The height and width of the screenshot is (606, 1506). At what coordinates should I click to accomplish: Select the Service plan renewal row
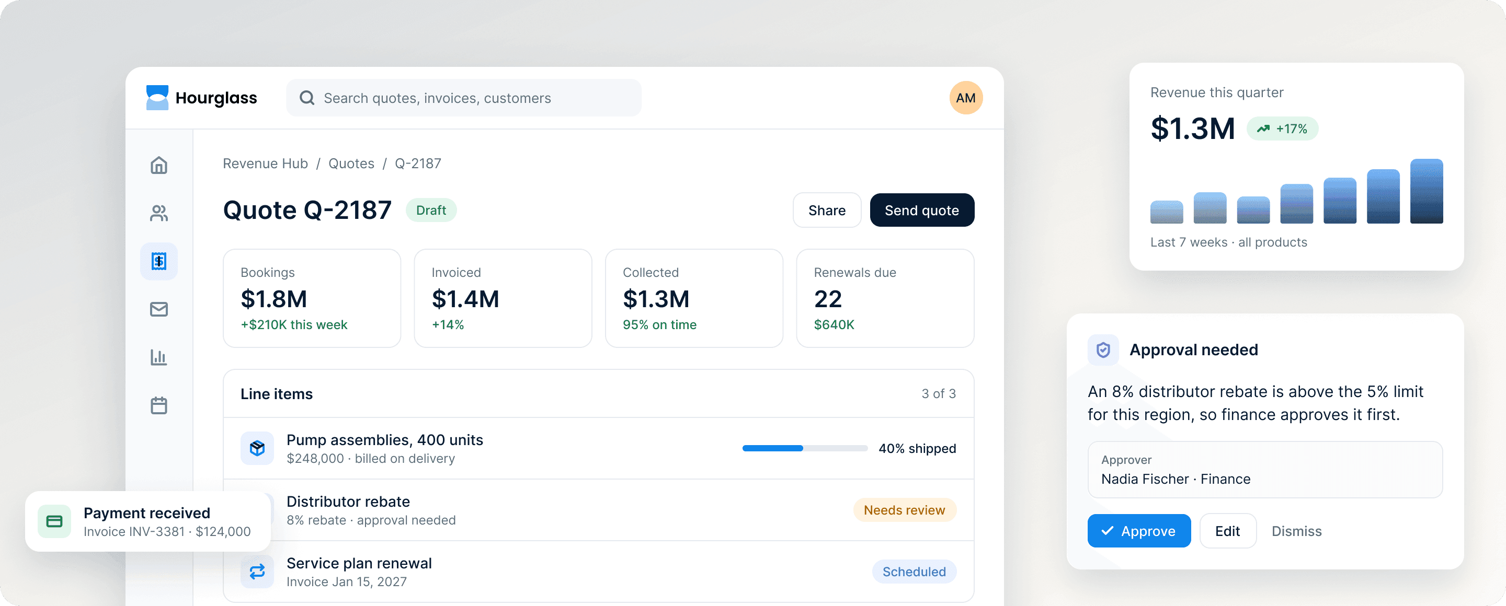click(599, 572)
